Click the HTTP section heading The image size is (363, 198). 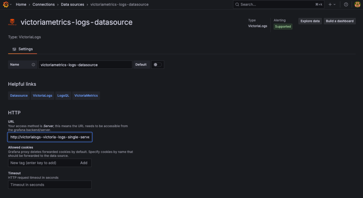point(14,113)
